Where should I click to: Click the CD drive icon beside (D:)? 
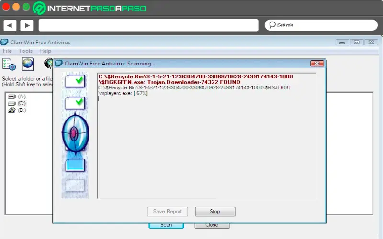click(11, 110)
